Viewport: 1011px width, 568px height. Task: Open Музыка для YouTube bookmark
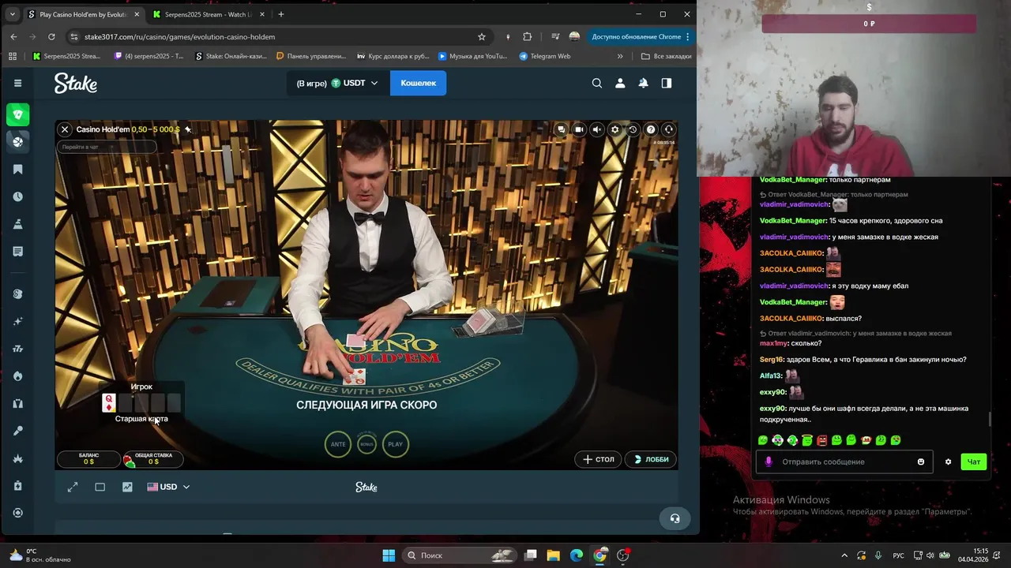(x=472, y=56)
